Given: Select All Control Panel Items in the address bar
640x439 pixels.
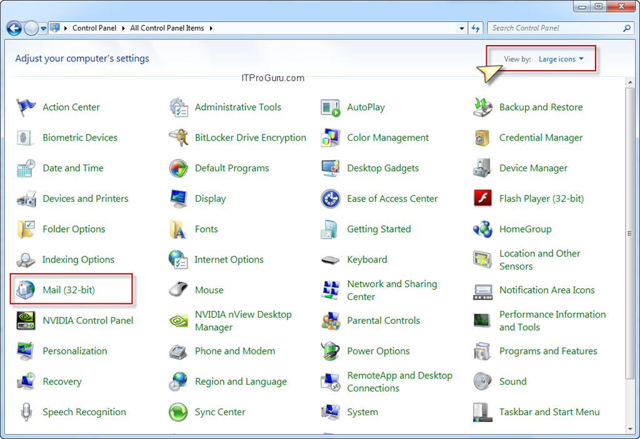Looking at the screenshot, I should coord(166,28).
